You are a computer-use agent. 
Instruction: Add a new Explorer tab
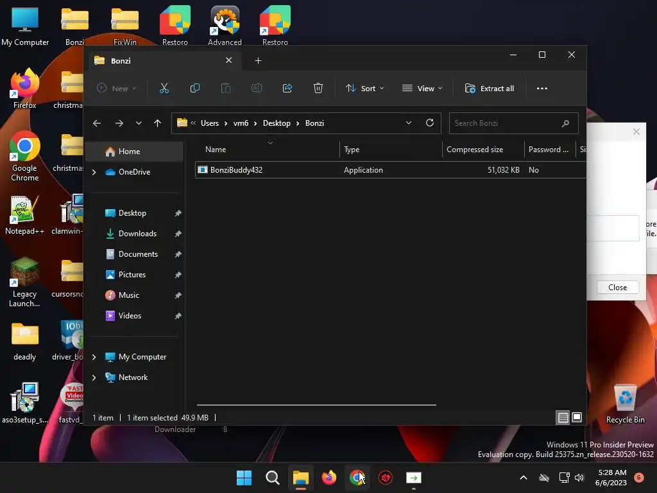[258, 61]
